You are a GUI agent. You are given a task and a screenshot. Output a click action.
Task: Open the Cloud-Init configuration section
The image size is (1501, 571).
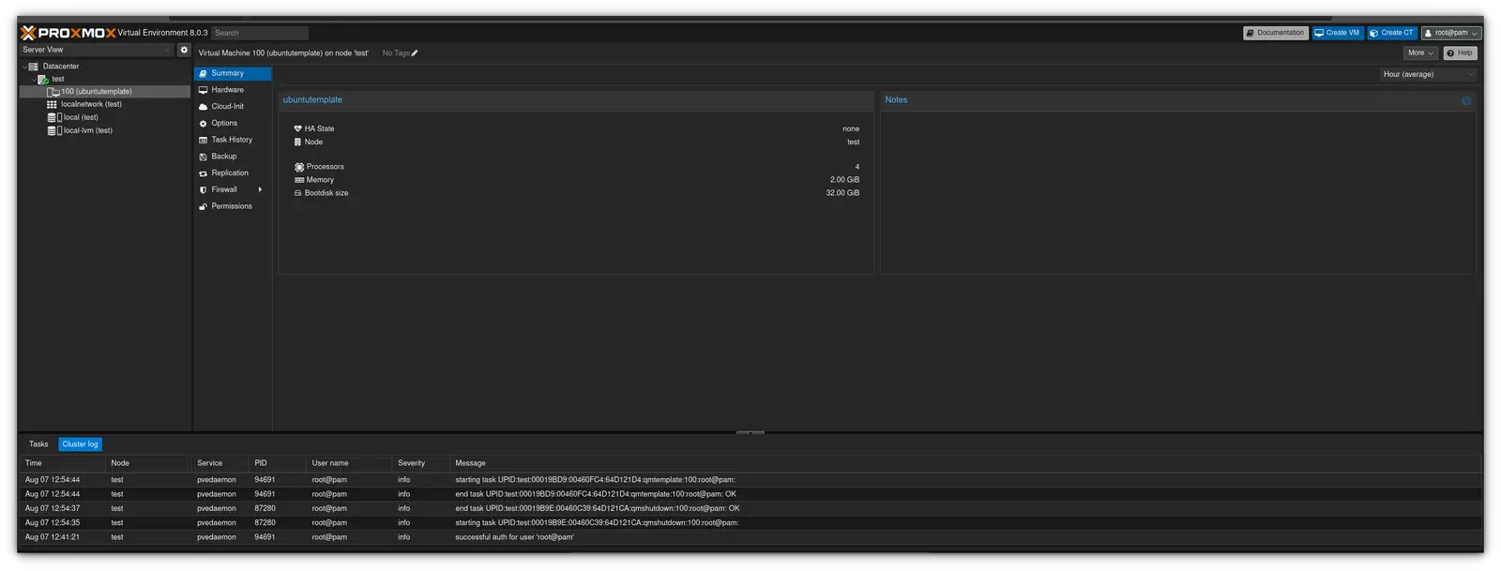coord(227,107)
